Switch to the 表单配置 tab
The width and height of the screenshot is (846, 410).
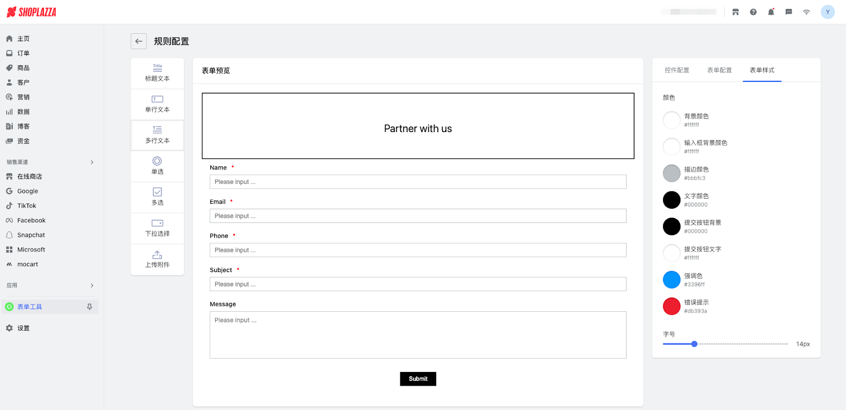click(x=719, y=70)
